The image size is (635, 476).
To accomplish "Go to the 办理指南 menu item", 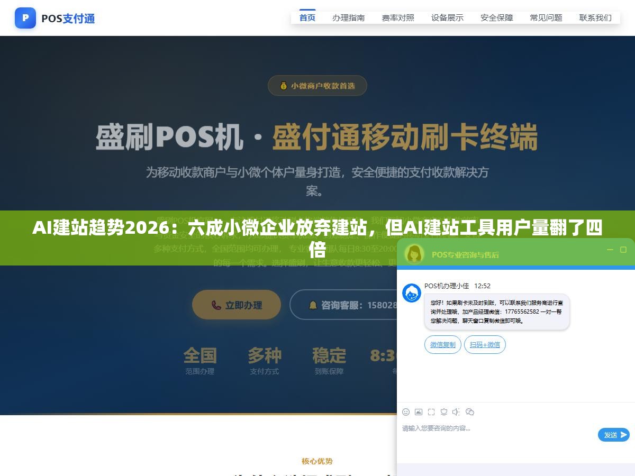I will 348,17.
